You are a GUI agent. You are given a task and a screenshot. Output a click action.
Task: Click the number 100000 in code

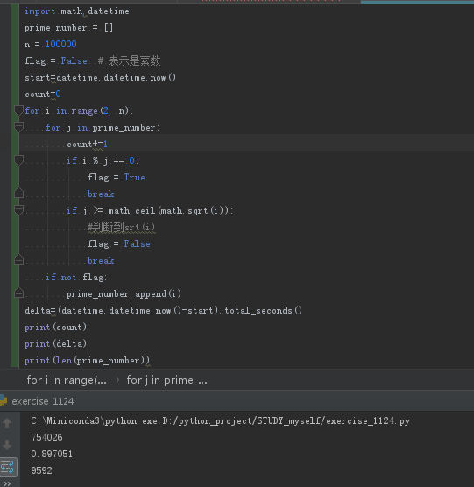60,44
